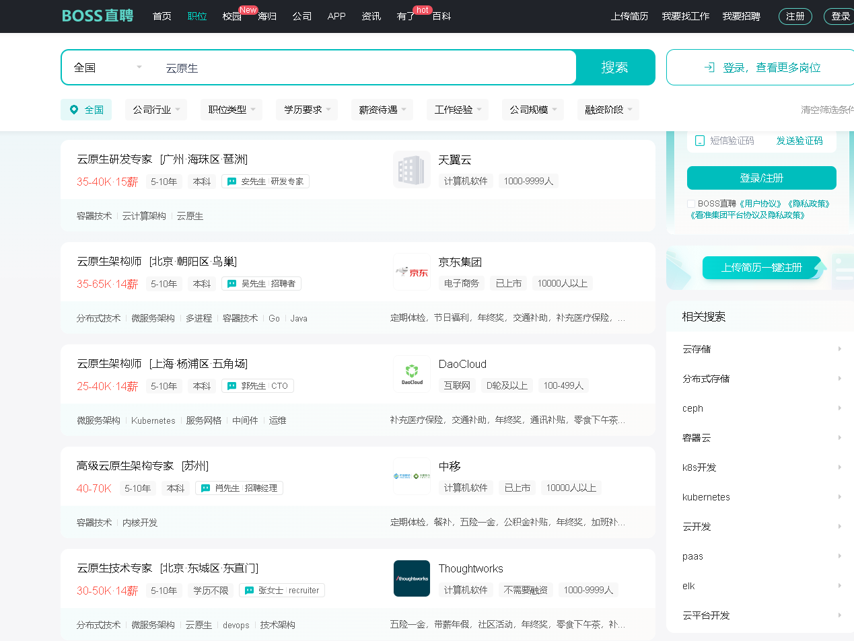Click the BOSS直聘 logo

click(98, 15)
